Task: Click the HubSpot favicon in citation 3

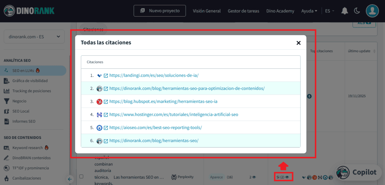Action: coord(99,102)
